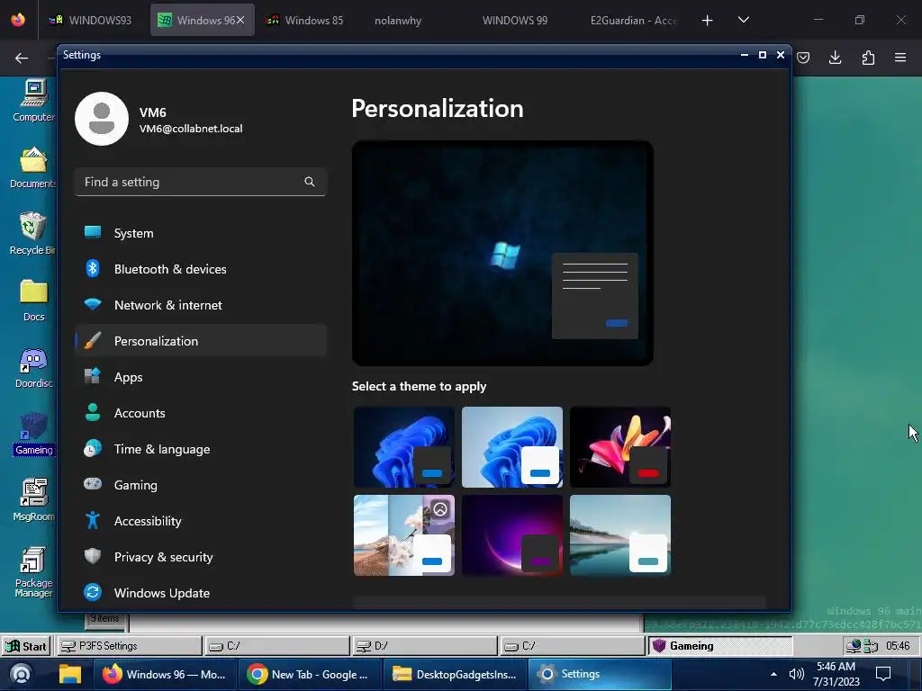Close the Windows 96 browser tab
Image resolution: width=922 pixels, height=691 pixels.
point(240,20)
